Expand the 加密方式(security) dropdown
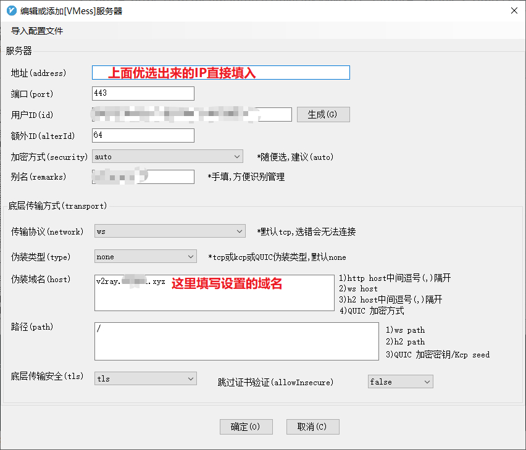 tap(167, 157)
